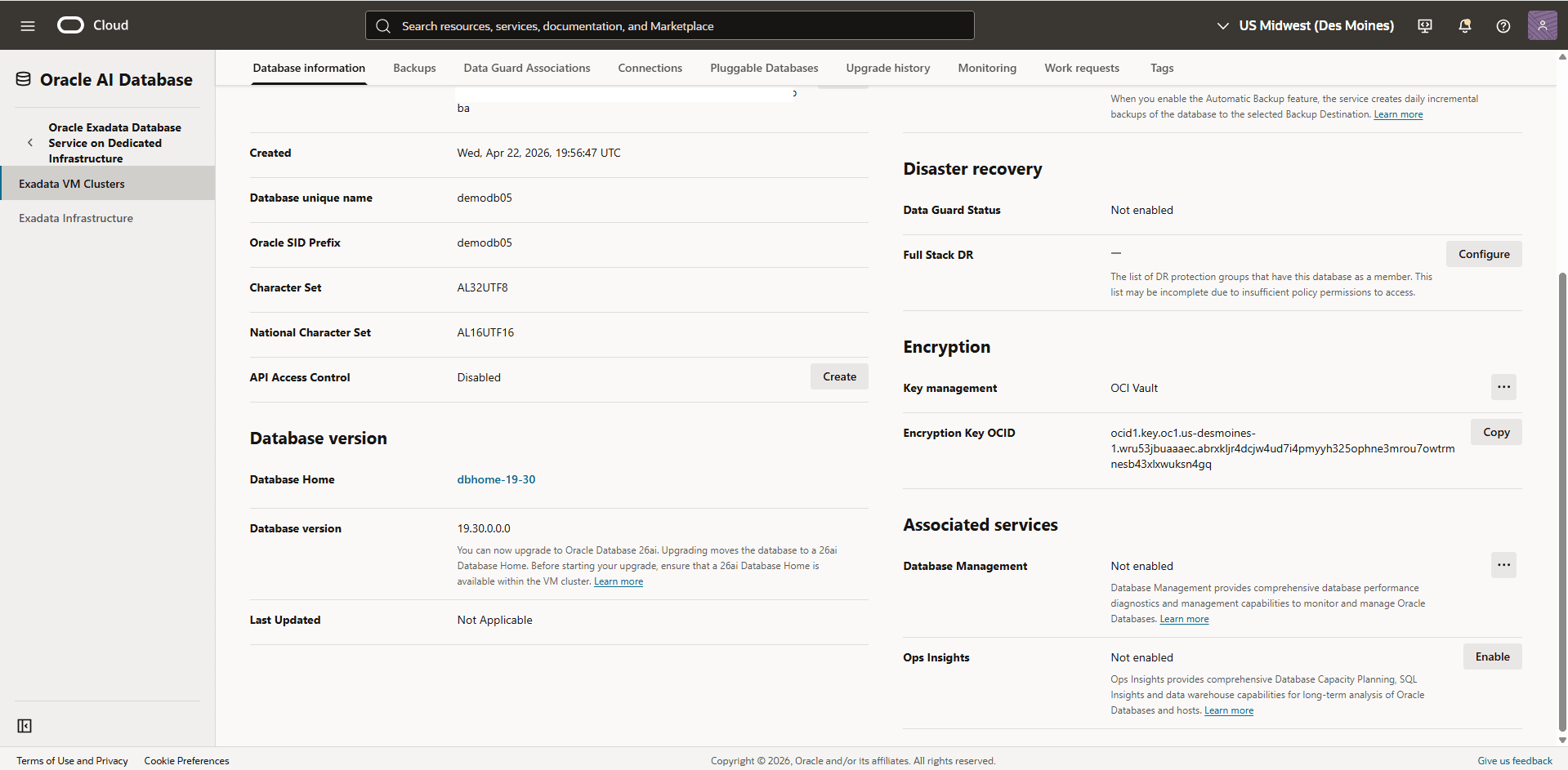Open the notifications bell
The image size is (1568, 770).
(1465, 26)
